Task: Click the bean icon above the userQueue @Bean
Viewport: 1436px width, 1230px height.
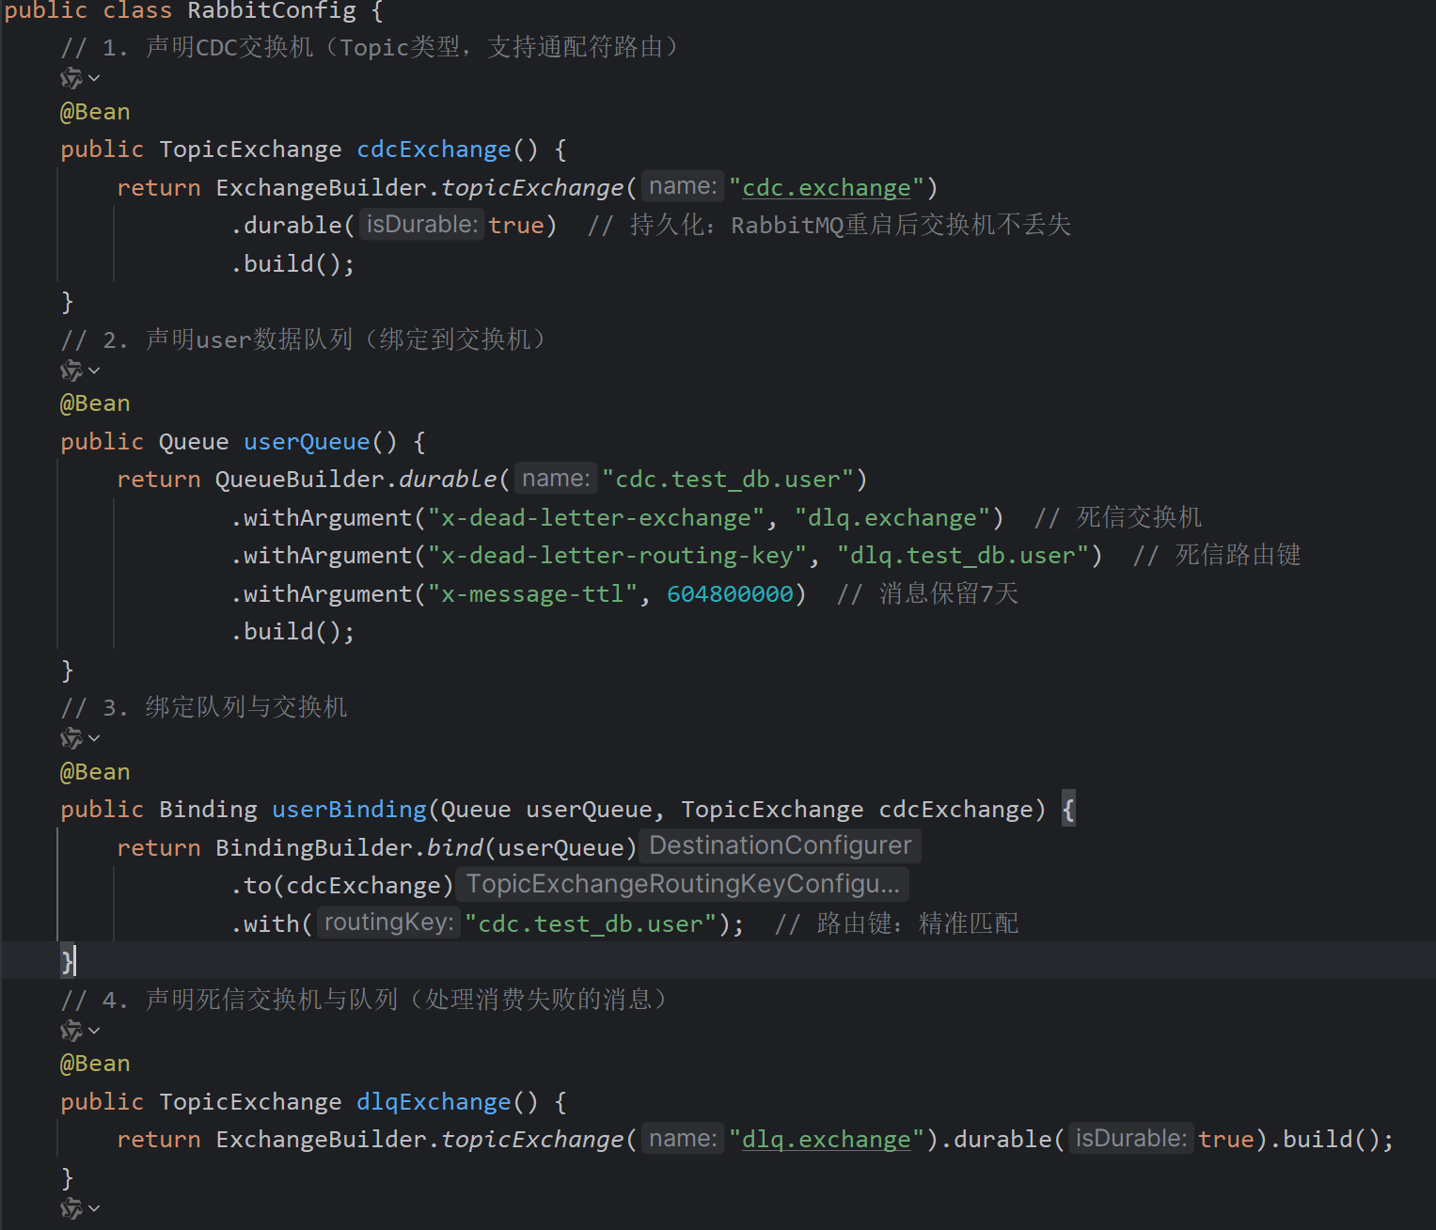Action: tap(71, 370)
